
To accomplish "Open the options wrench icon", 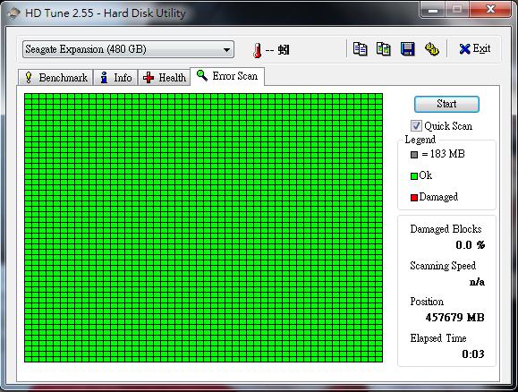I will (x=431, y=49).
